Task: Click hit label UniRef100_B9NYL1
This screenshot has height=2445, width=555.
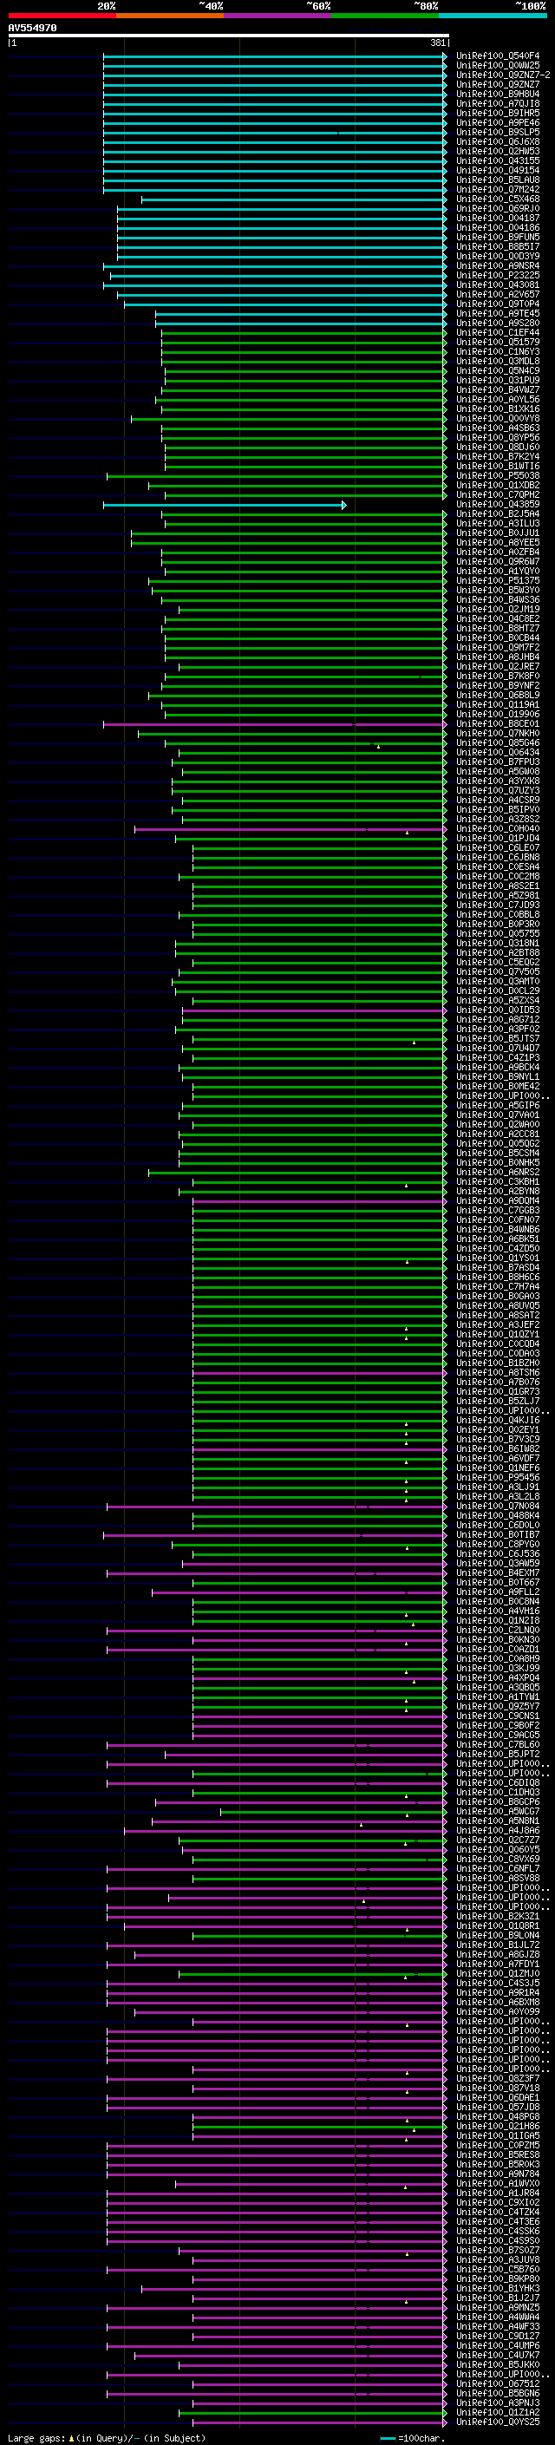Action: coord(498,1076)
